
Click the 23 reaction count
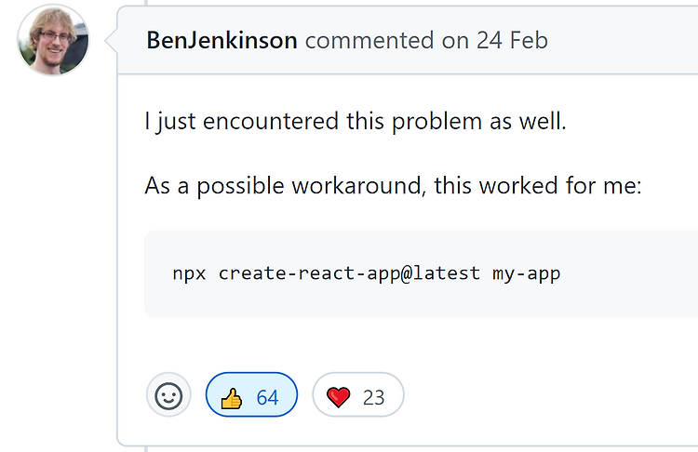tap(373, 398)
